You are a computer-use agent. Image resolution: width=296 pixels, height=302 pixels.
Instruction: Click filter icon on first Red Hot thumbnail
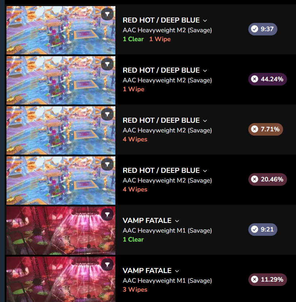point(107,14)
